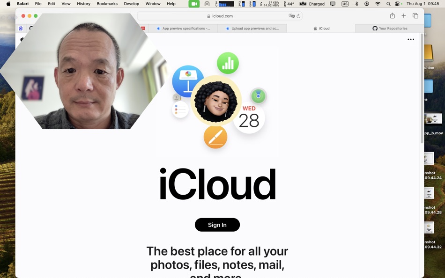
Task: Show tab overview in Safari
Action: tap(415, 15)
